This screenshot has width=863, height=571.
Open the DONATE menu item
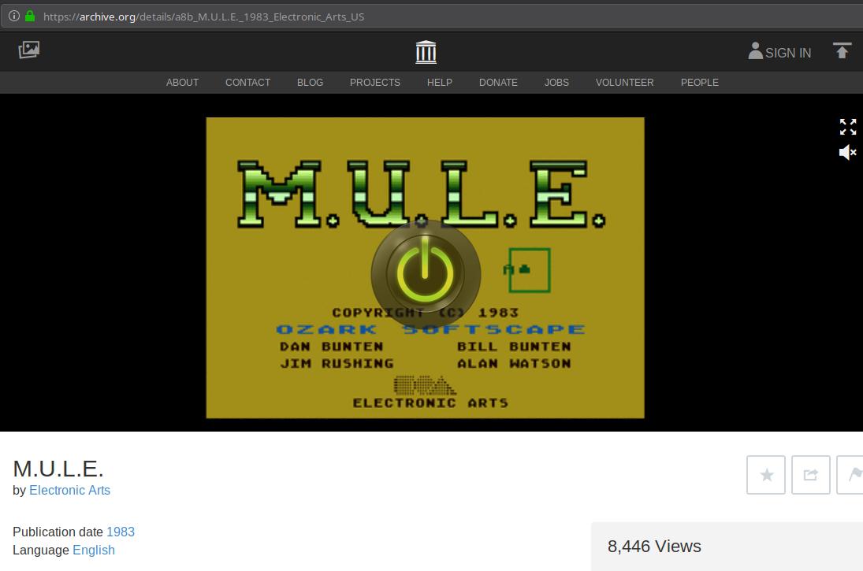498,83
